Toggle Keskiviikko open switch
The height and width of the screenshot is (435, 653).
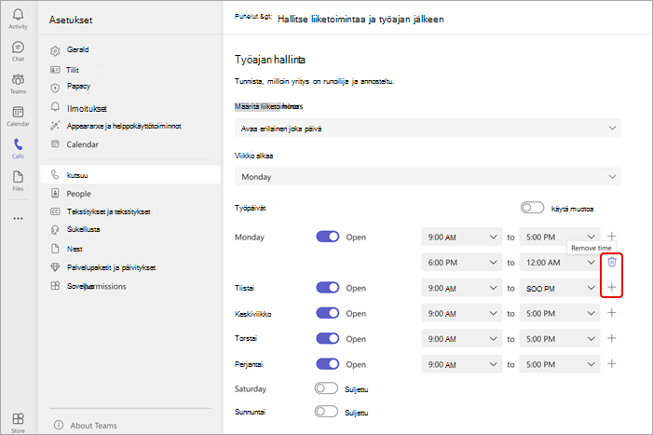(327, 313)
